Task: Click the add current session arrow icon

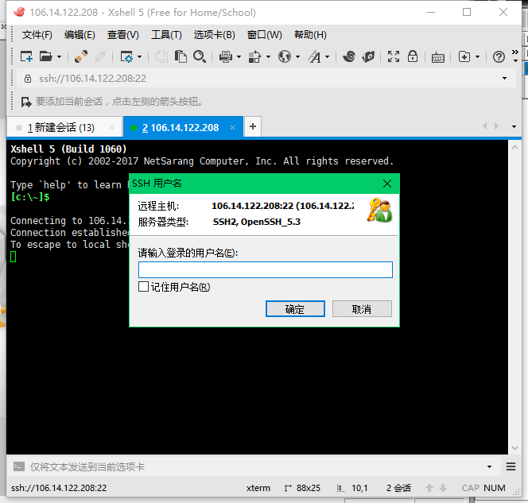Action: tap(26, 102)
